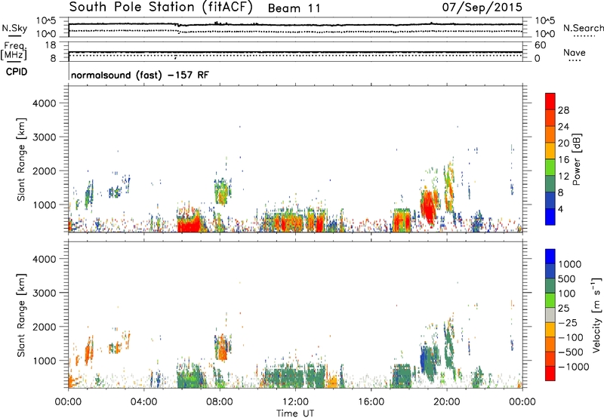The image size is (604, 418).
Task: Click the 'Power [dB]' colorbar label
Action: click(577, 159)
